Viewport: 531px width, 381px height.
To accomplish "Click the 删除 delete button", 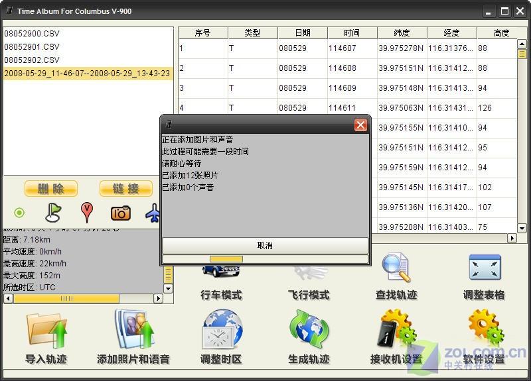I will (x=51, y=189).
